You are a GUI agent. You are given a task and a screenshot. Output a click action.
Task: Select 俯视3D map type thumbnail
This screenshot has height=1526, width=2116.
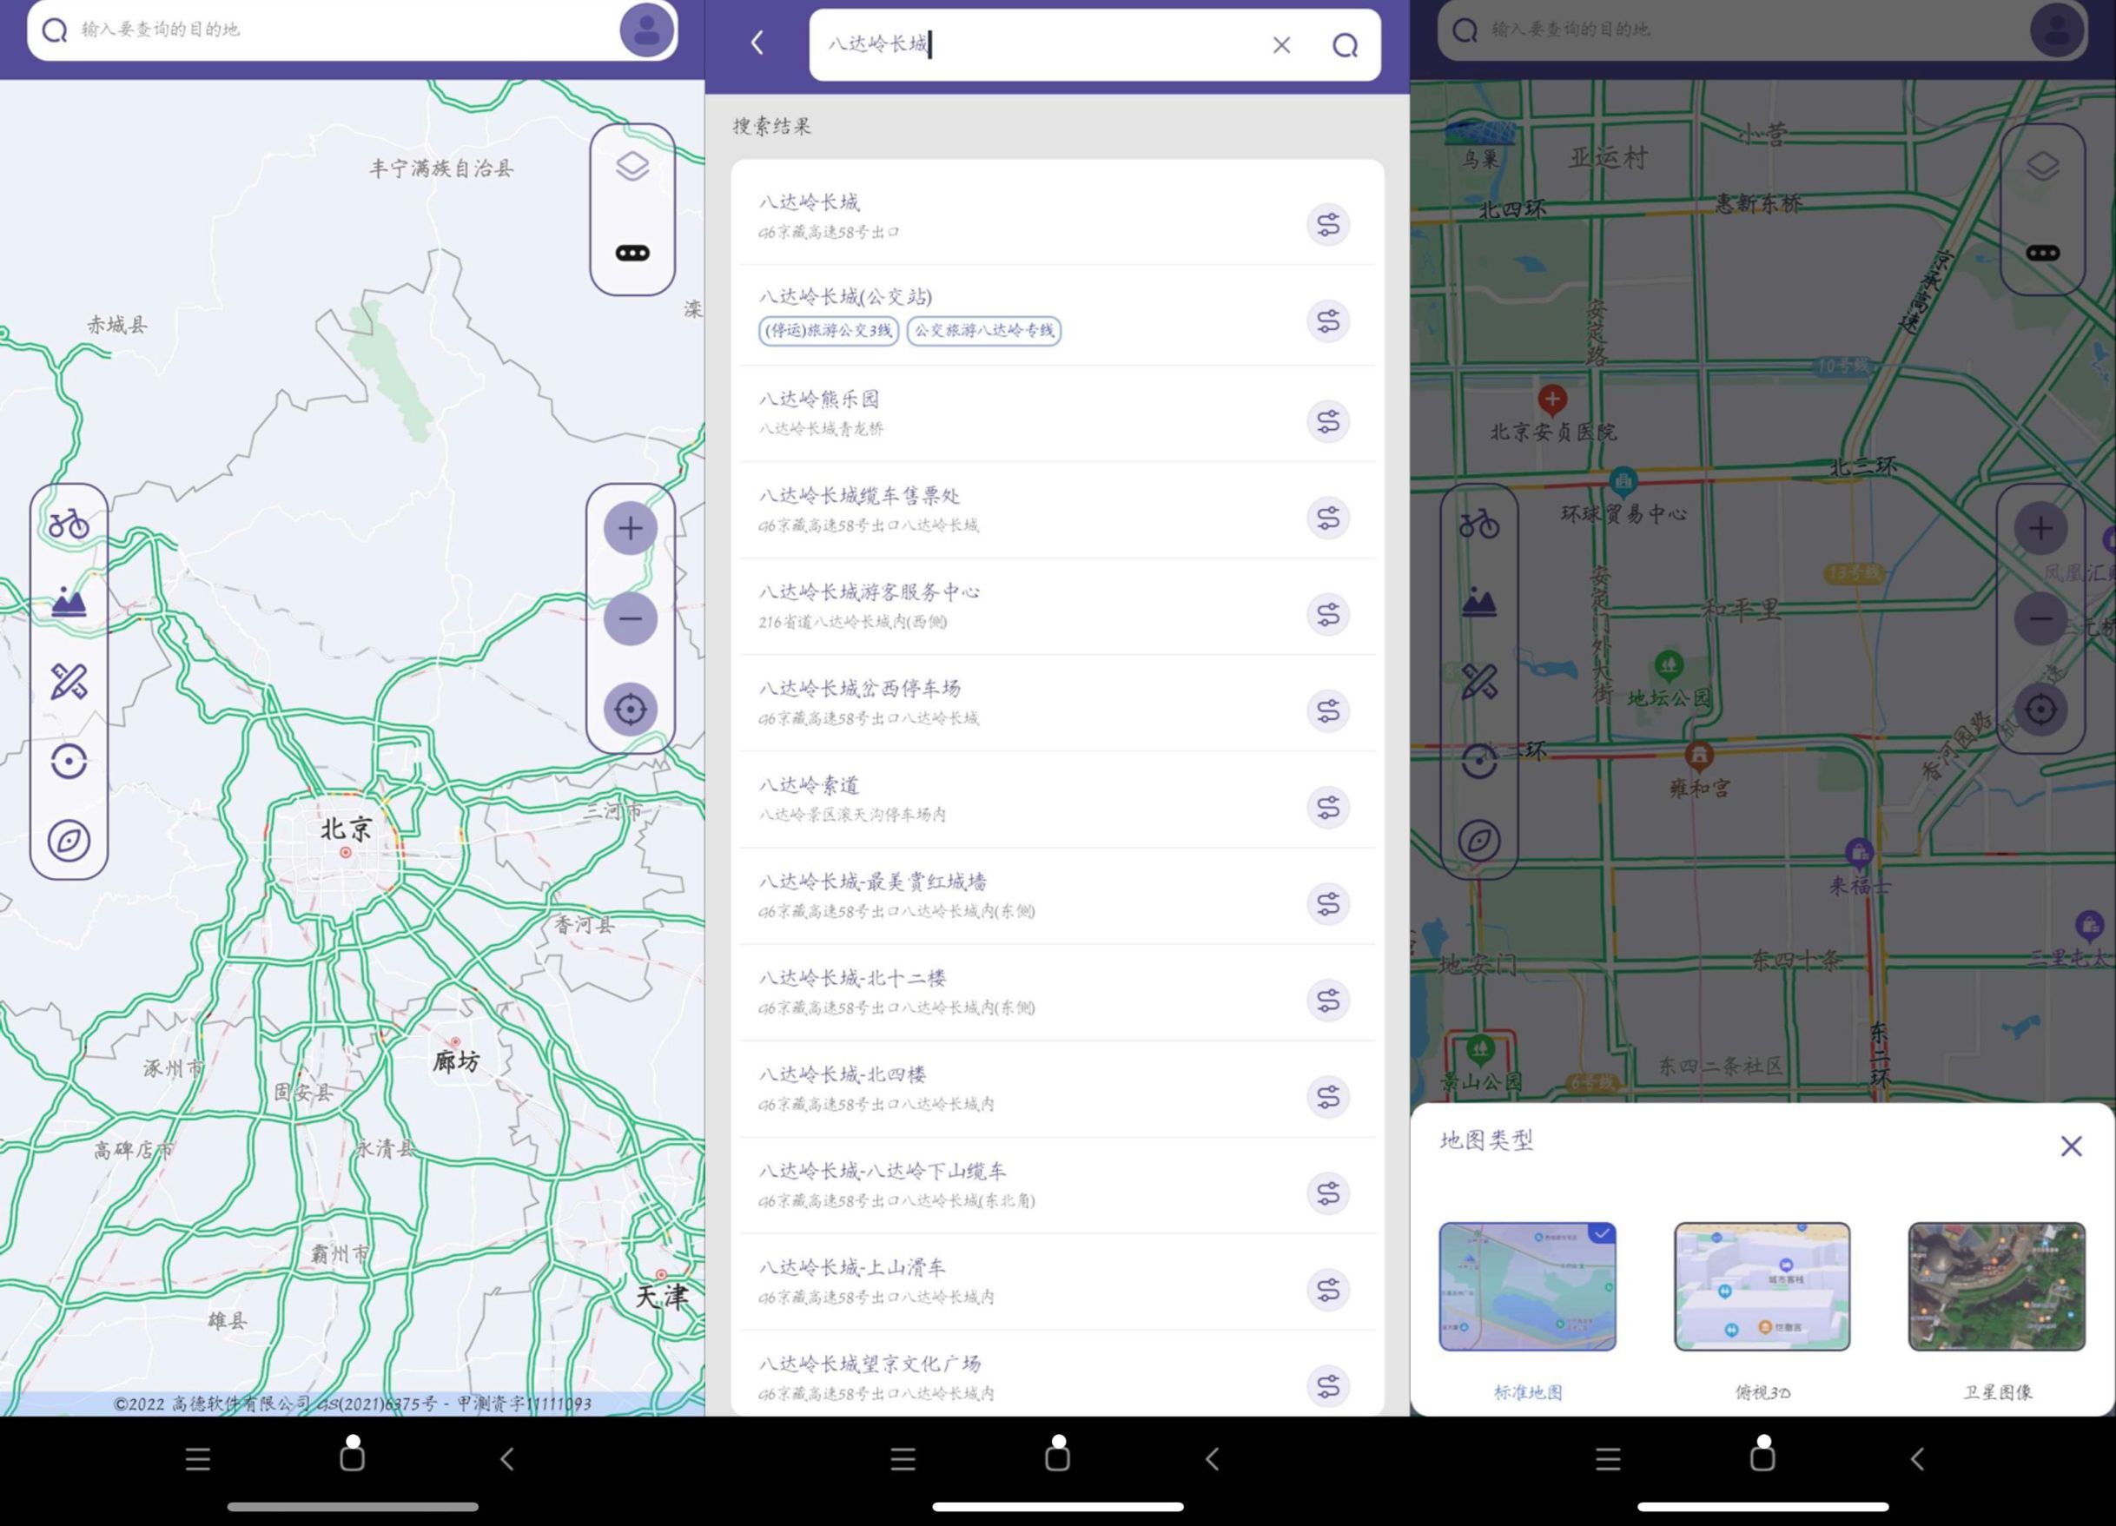(x=1762, y=1286)
